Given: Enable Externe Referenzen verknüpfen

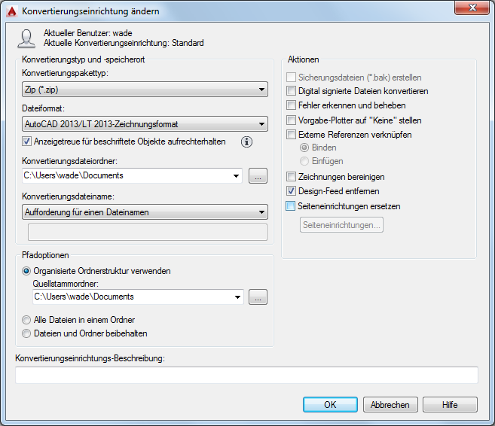Looking at the screenshot, I should (x=291, y=135).
